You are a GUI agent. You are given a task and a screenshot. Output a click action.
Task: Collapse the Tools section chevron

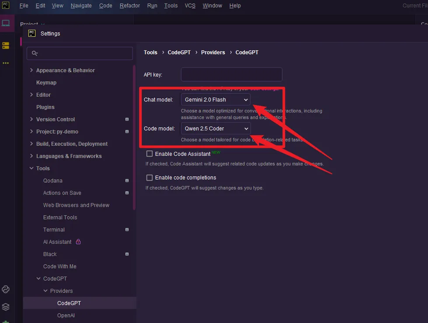(31, 168)
